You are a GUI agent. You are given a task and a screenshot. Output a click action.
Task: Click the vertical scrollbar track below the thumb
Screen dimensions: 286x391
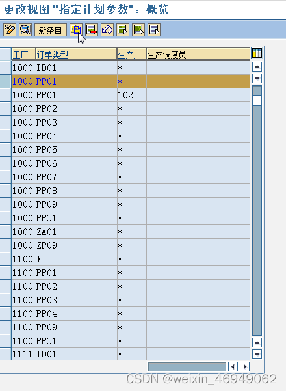257,219
